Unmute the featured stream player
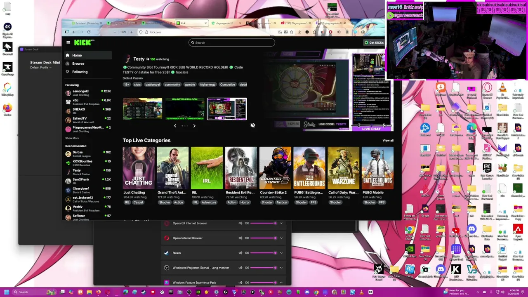 click(x=253, y=125)
